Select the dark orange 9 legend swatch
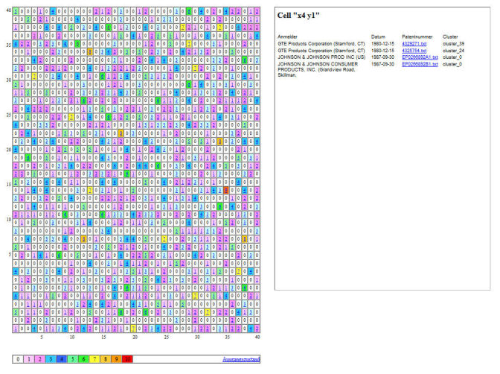This screenshot has width=500, height=374. pyautogui.click(x=116, y=359)
